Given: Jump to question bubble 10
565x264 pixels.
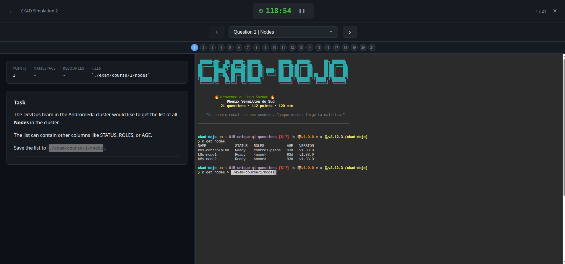Looking at the screenshot, I should tap(274, 47).
